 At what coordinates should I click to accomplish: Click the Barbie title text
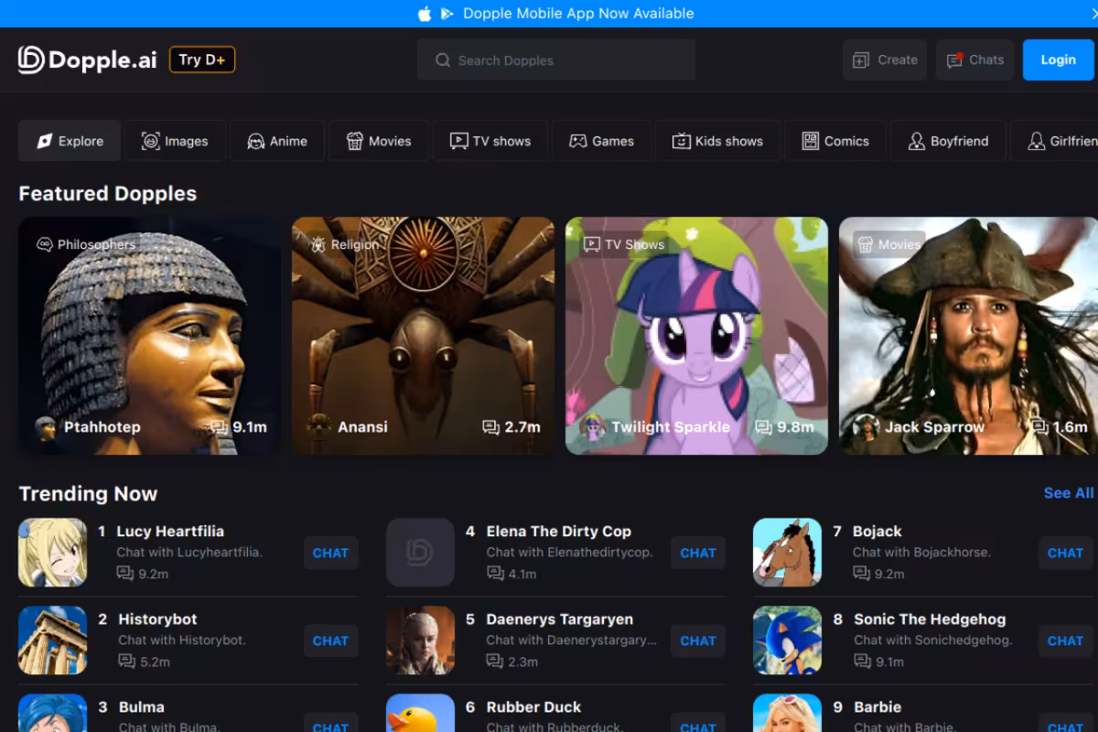[877, 707]
